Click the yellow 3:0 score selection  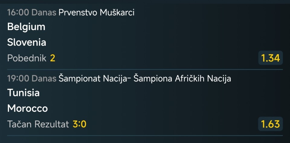(x=79, y=125)
